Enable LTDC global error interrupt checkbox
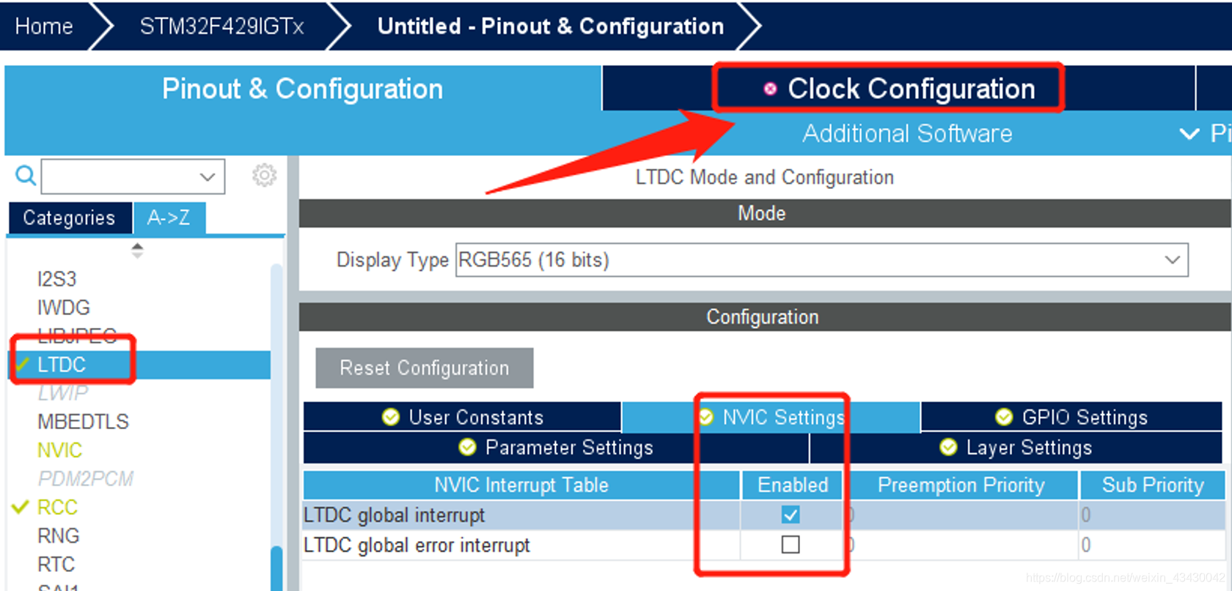The width and height of the screenshot is (1232, 591). tap(791, 545)
